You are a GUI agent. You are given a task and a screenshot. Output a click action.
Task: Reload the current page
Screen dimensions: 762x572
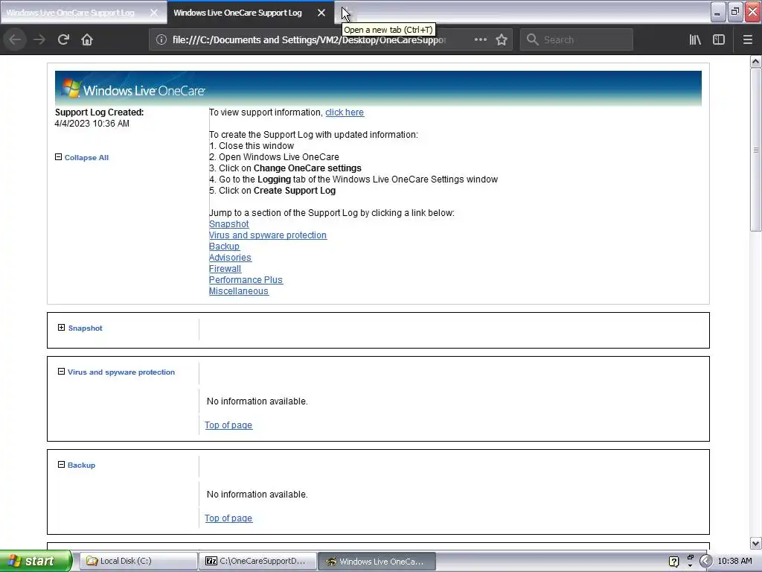click(63, 39)
